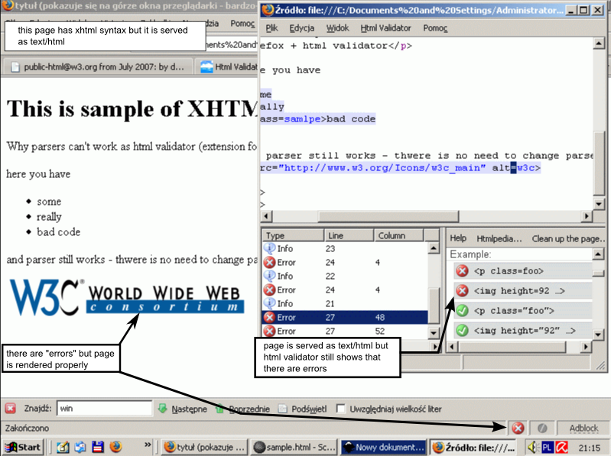This screenshot has height=456, width=611.
Task: Open the Plik menu in source window
Action: pos(271,28)
